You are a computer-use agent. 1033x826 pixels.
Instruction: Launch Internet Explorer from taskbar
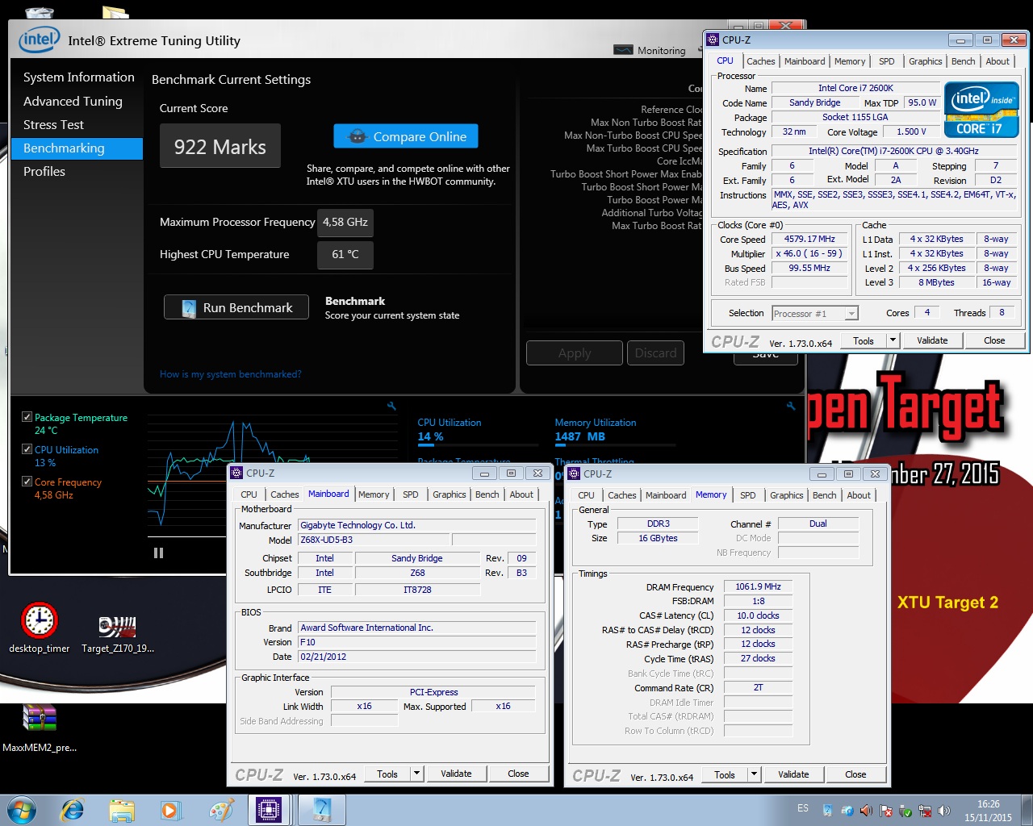[x=73, y=809]
